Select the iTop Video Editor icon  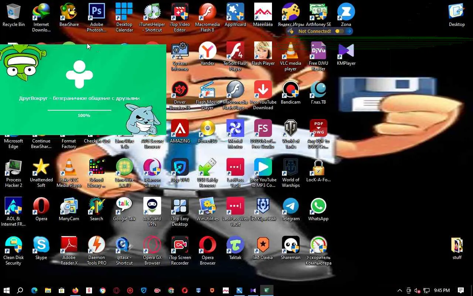180,18
